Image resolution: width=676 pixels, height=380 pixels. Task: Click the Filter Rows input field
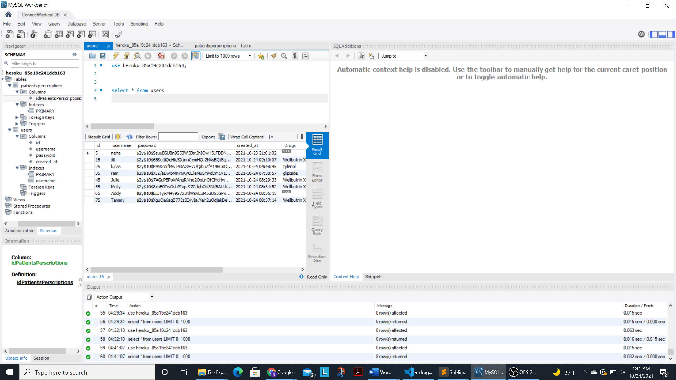[x=178, y=136]
